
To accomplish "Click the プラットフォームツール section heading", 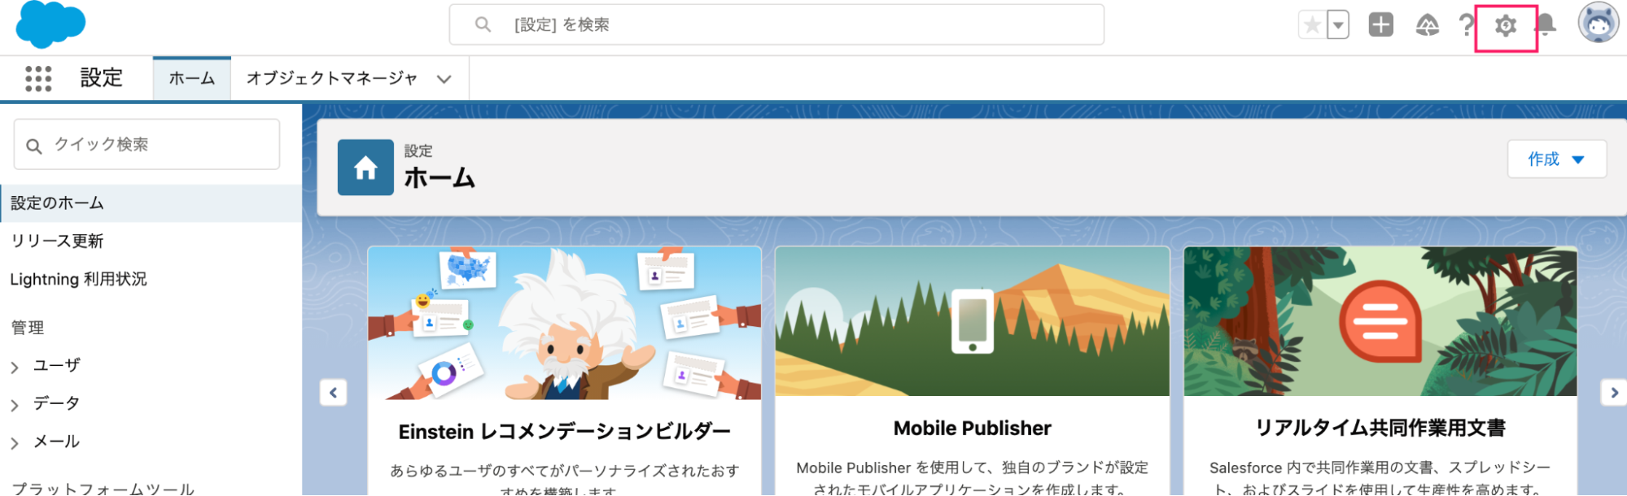I will tap(103, 488).
